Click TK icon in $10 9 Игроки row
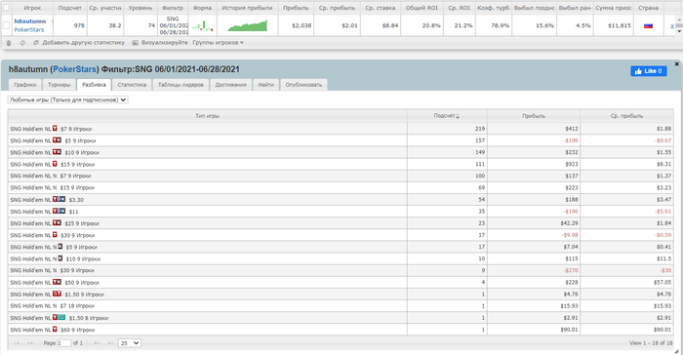683x355 pixels. click(x=57, y=152)
